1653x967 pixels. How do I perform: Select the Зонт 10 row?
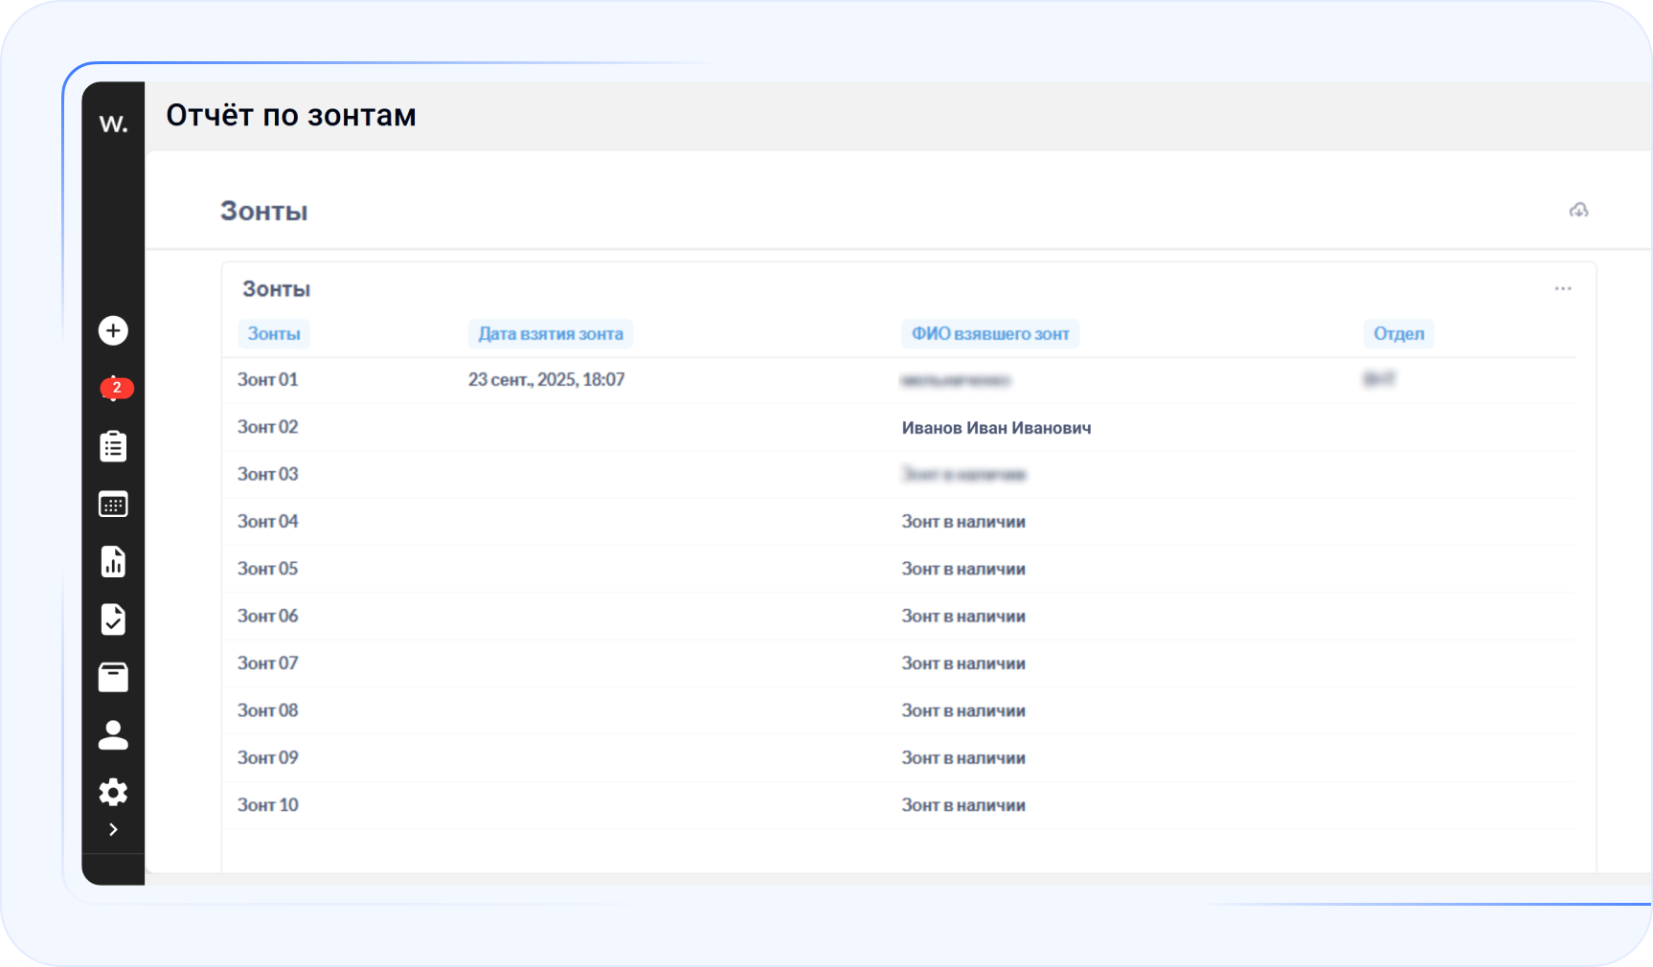(268, 805)
